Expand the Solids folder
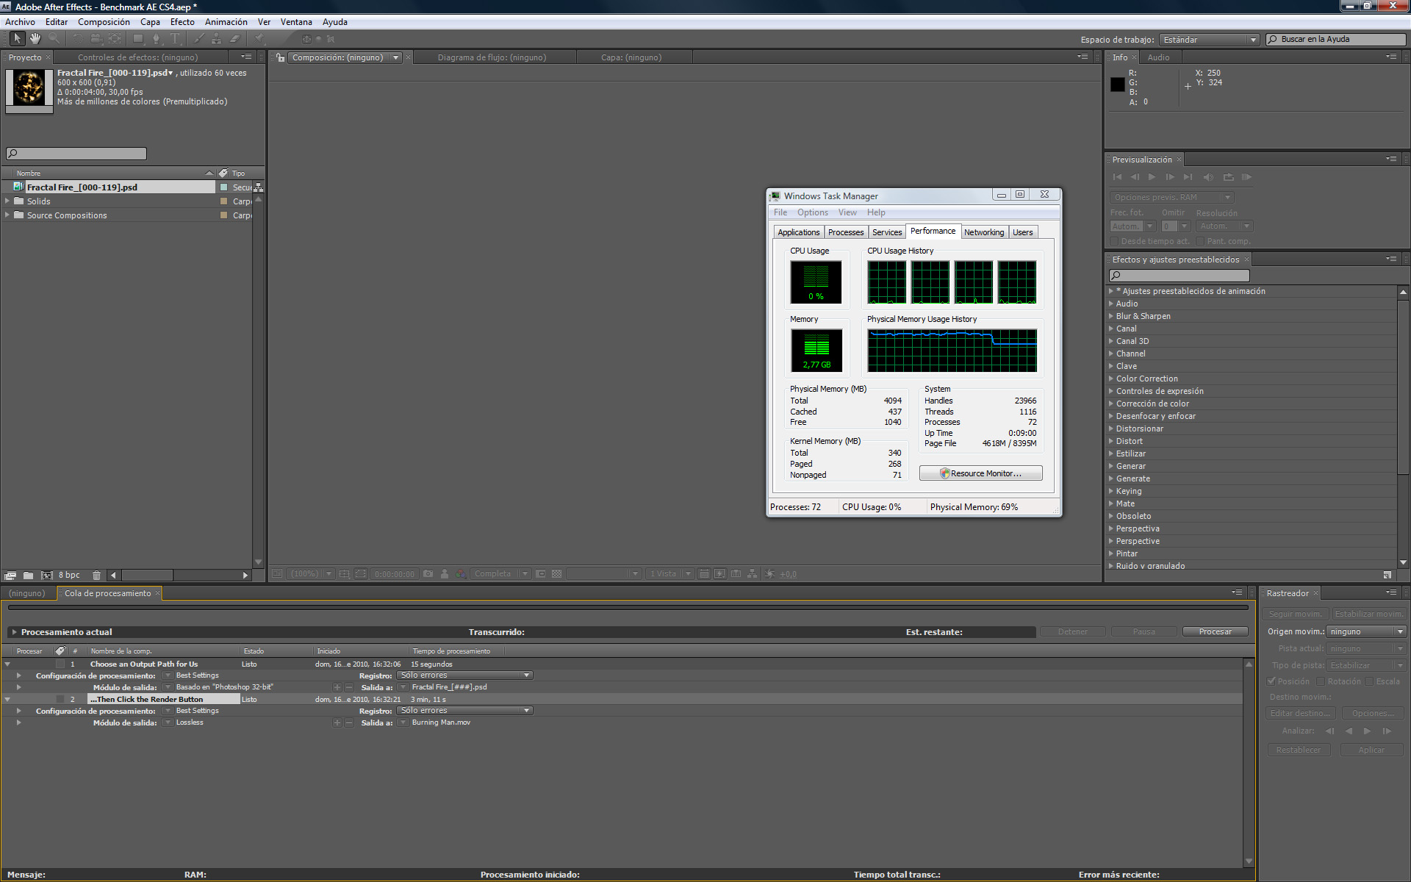Screen dimensions: 1411x882 click(x=7, y=201)
